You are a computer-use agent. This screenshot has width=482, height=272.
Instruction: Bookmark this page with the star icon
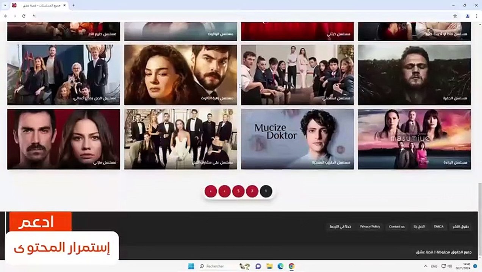[x=455, y=16]
